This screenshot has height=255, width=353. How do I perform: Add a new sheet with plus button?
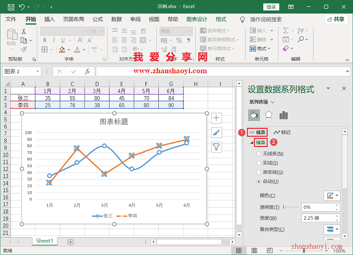point(71,242)
